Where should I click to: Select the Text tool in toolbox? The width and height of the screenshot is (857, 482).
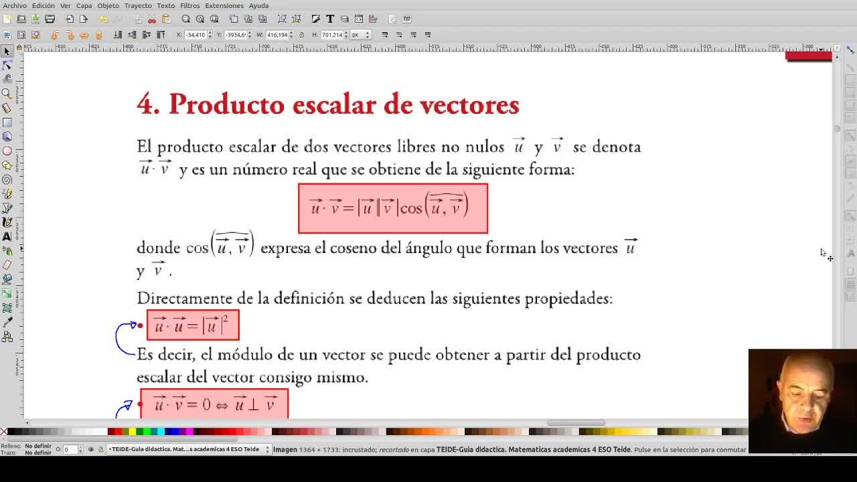pos(7,236)
